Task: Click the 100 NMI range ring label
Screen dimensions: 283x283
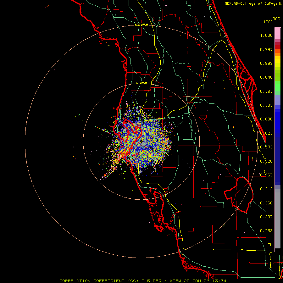Action: tap(141, 25)
